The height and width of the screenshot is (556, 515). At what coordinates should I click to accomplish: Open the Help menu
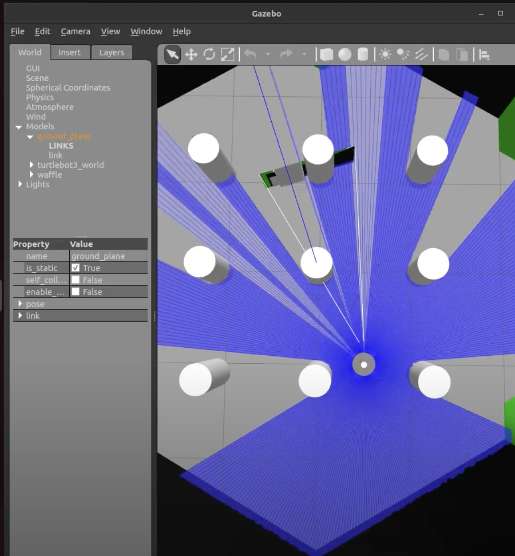(x=182, y=32)
